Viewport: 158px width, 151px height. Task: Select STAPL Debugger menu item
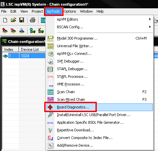pos(99,69)
